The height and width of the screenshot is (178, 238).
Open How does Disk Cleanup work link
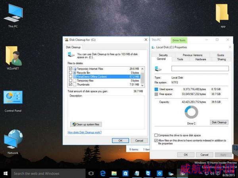pos(84,132)
